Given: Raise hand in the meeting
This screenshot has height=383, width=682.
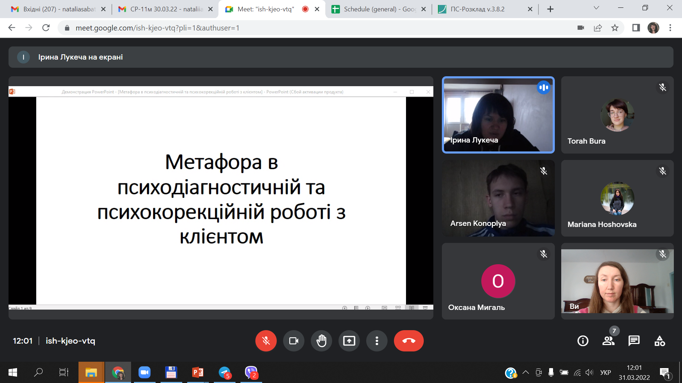Looking at the screenshot, I should (321, 341).
